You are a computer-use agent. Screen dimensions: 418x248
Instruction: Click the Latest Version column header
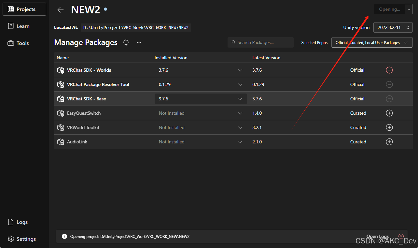point(266,58)
